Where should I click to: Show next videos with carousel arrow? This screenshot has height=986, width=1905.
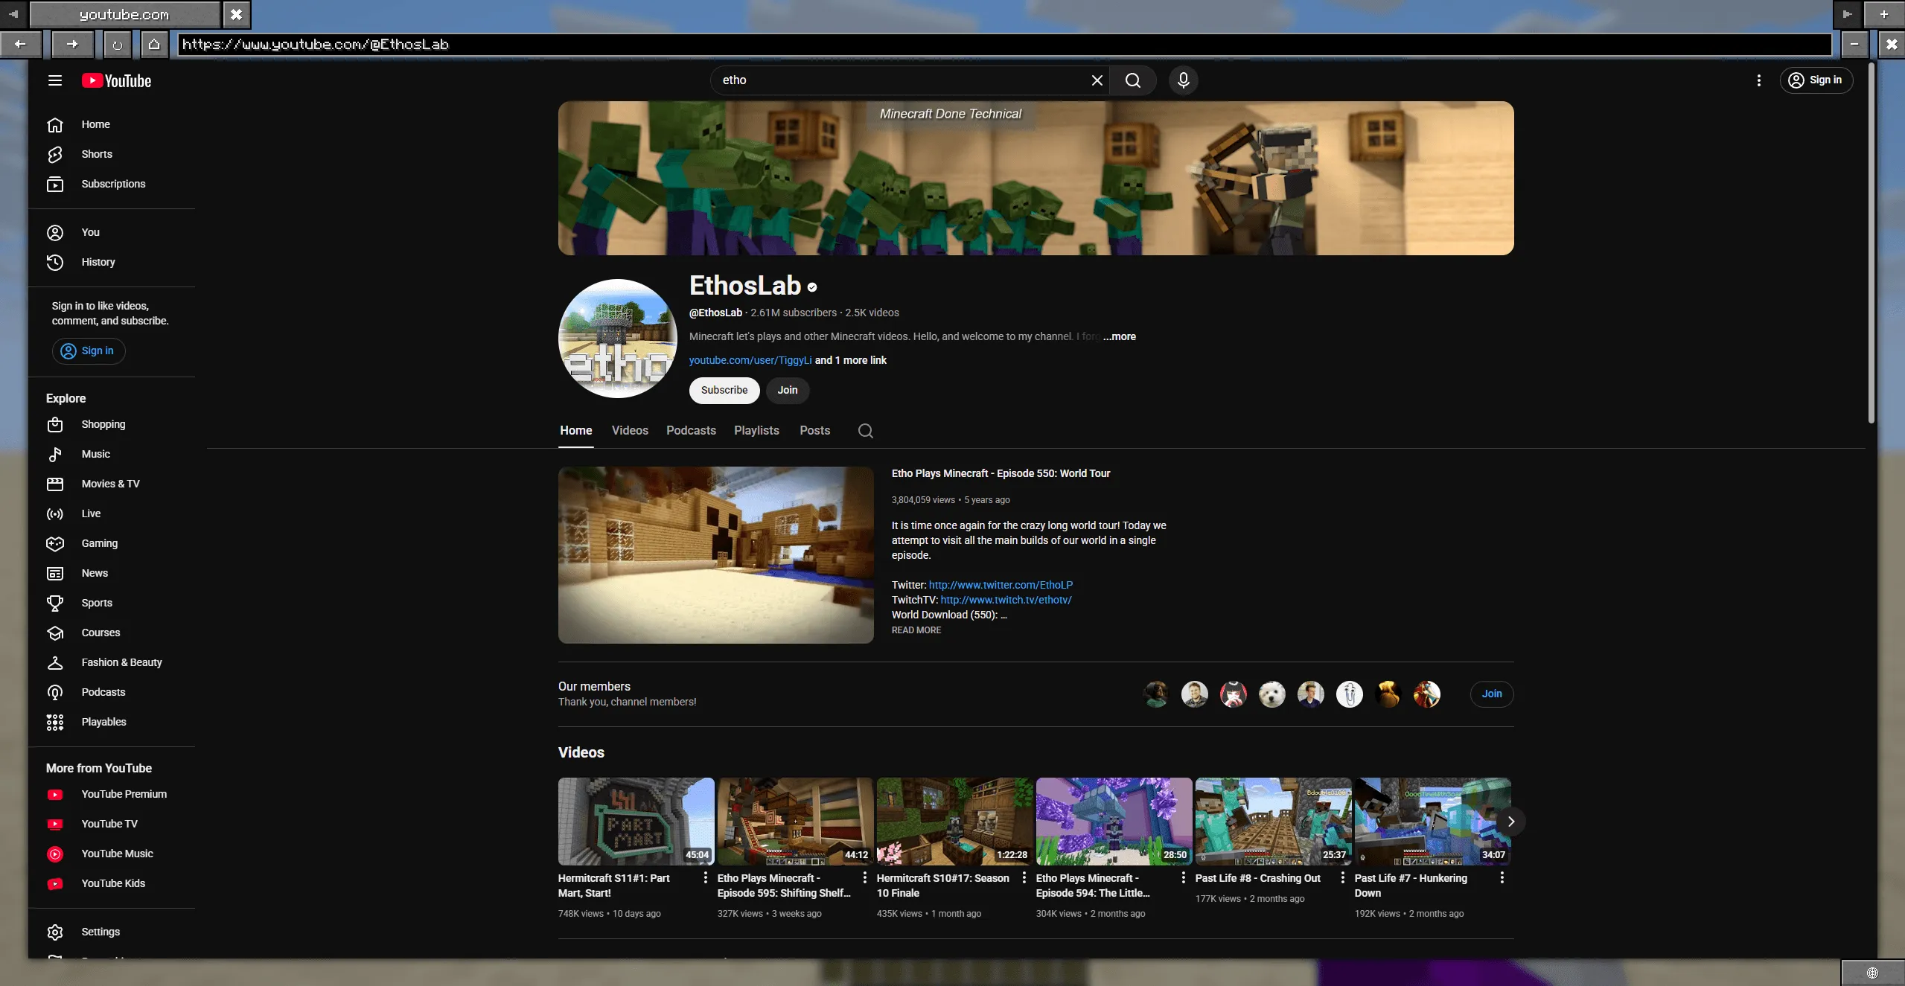(1510, 822)
